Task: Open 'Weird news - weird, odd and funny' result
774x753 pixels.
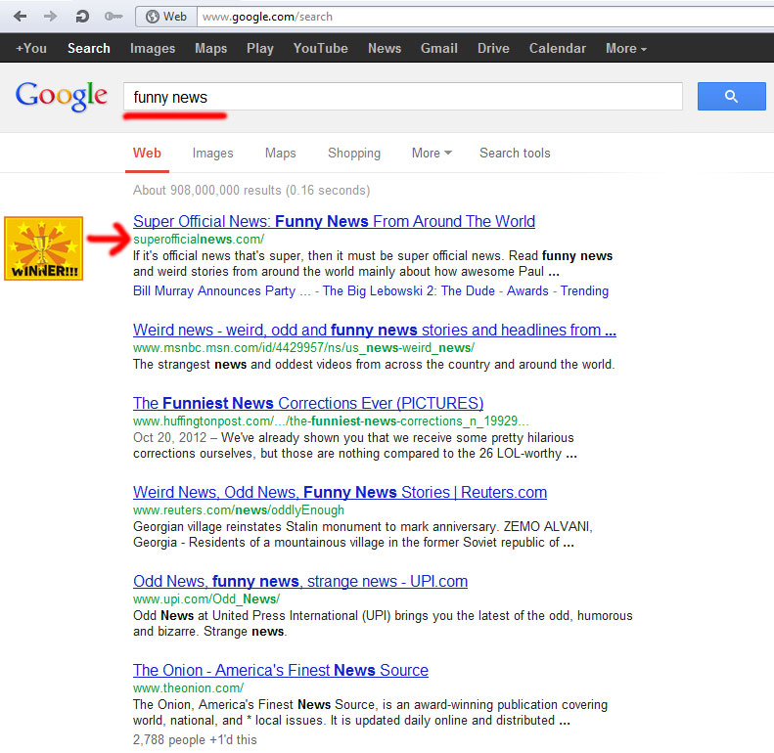Action: [374, 330]
